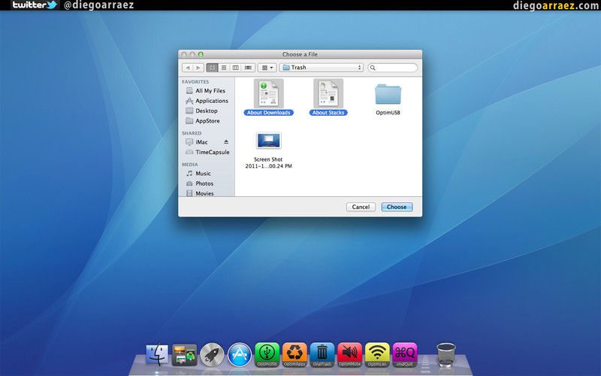Switch to icon view

tap(212, 68)
